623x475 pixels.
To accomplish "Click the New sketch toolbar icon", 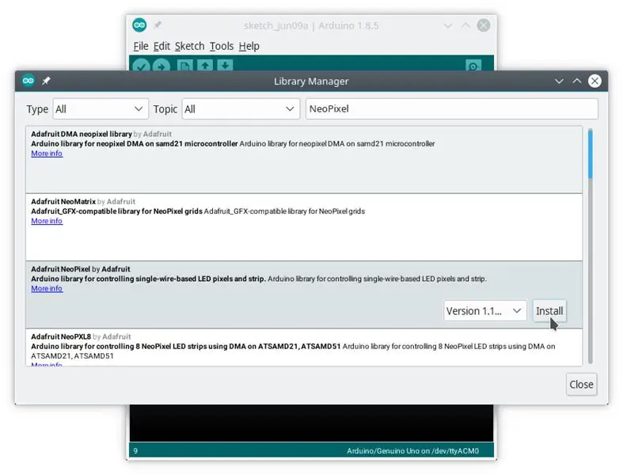I will (184, 65).
